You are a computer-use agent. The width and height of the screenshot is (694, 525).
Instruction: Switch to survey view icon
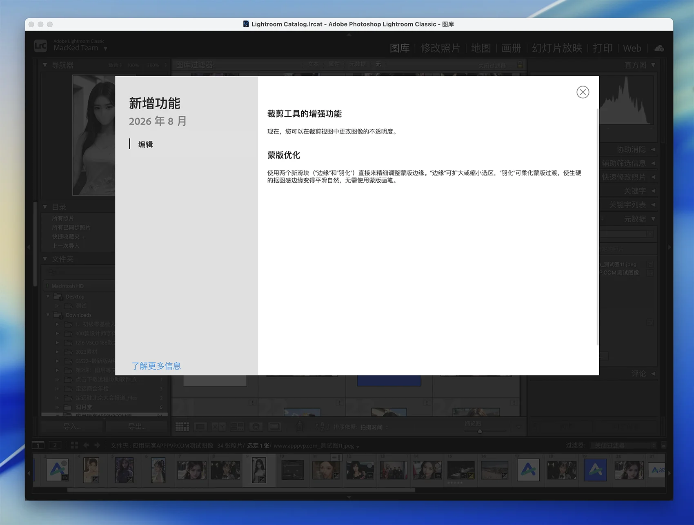click(x=237, y=427)
